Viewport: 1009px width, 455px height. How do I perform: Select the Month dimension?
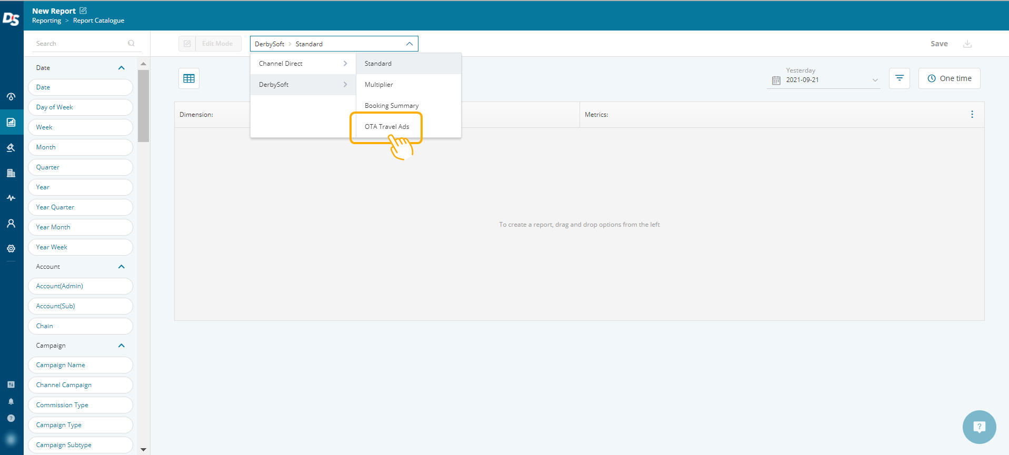[81, 147]
